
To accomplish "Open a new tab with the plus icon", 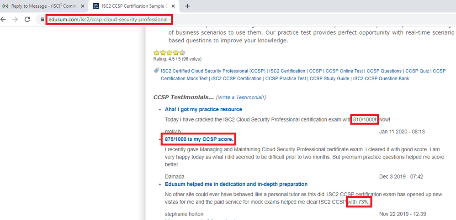I will click(x=187, y=6).
